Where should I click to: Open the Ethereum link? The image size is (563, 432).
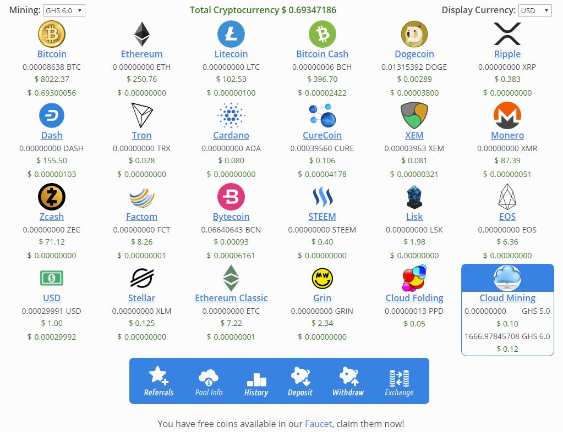coord(142,54)
